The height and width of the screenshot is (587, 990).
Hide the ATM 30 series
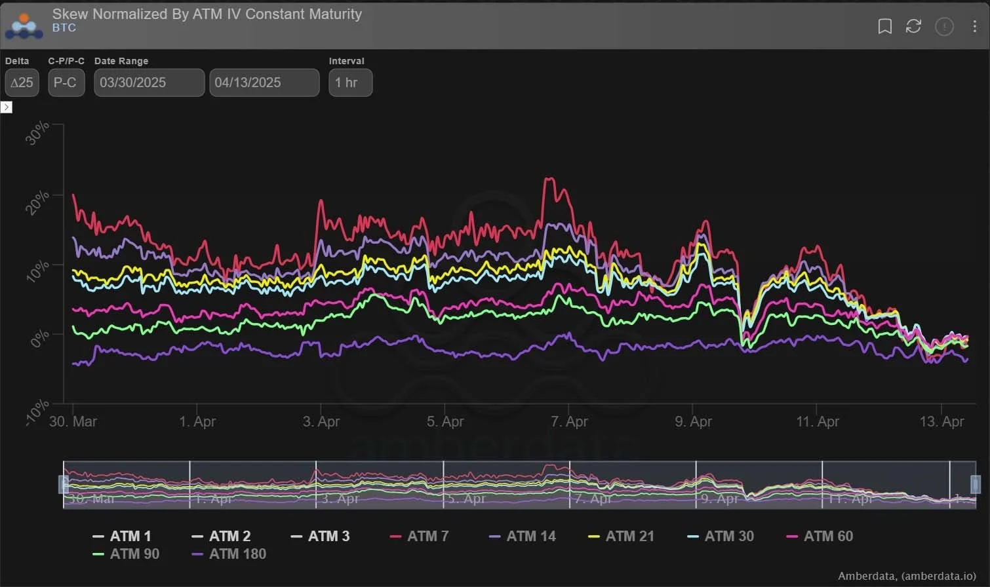pyautogui.click(x=721, y=536)
